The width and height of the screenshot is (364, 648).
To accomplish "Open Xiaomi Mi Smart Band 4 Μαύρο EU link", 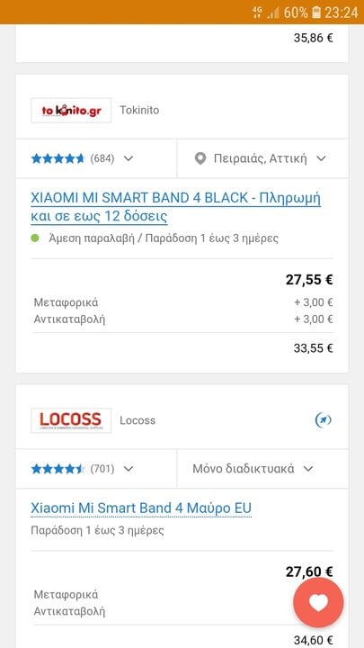I will click(x=141, y=508).
